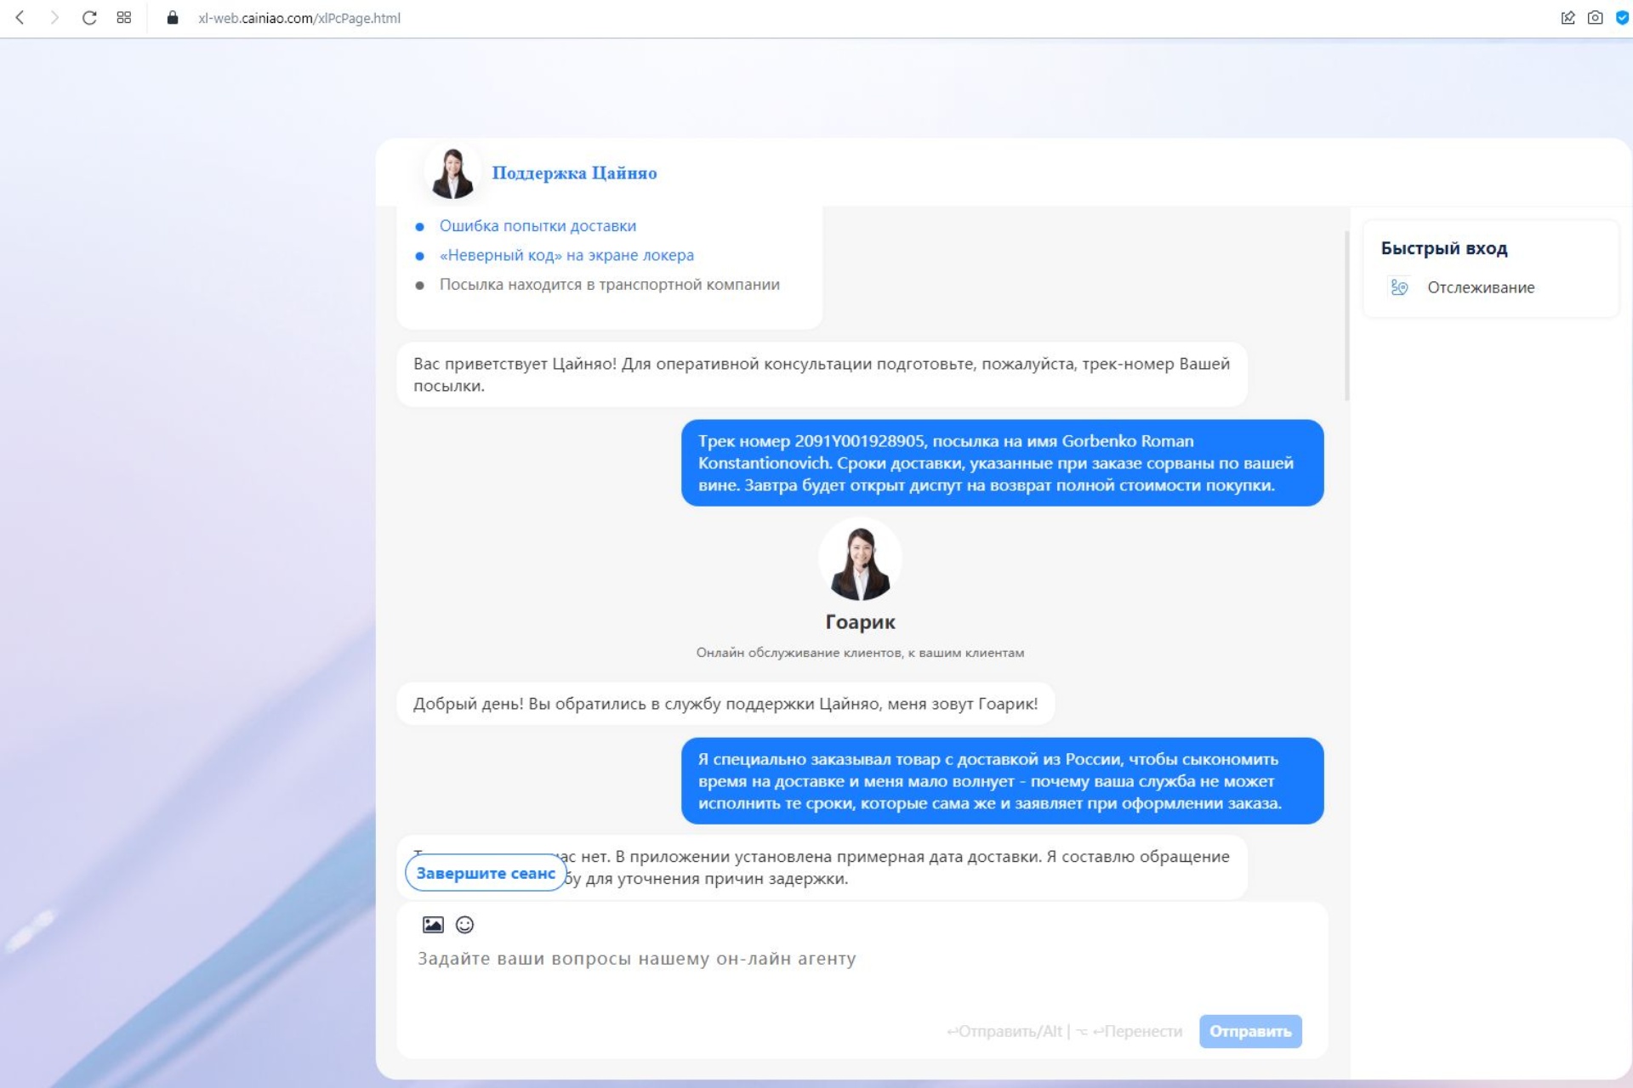
Task: Click the blue shield icon in the browser toolbar
Action: 1622,18
